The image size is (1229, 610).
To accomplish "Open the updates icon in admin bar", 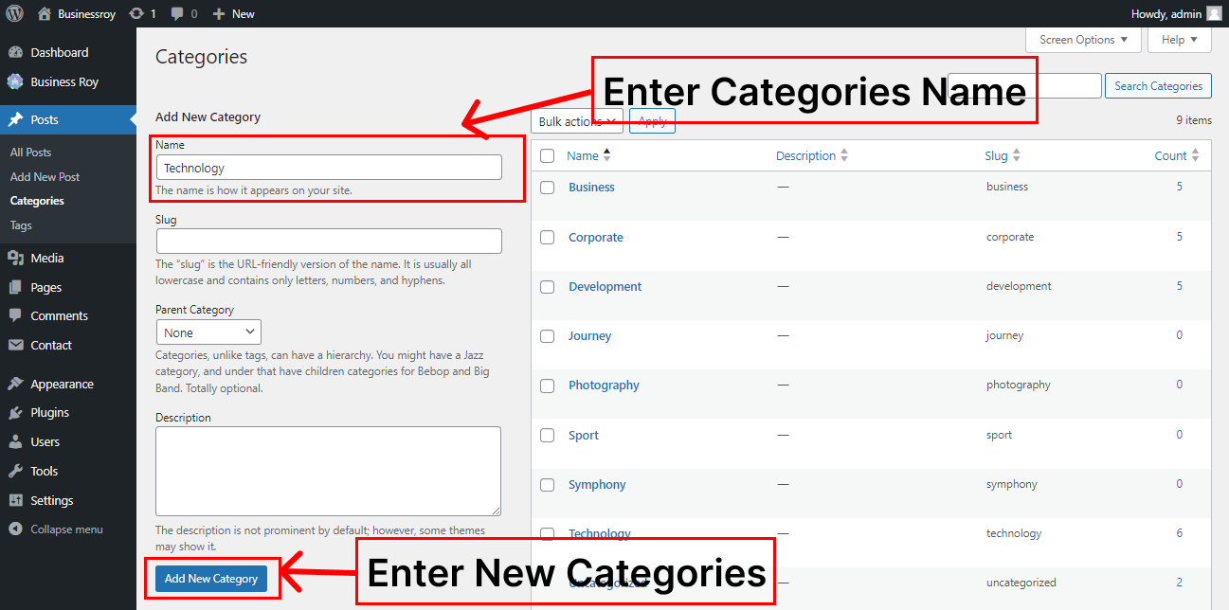I will coord(136,14).
